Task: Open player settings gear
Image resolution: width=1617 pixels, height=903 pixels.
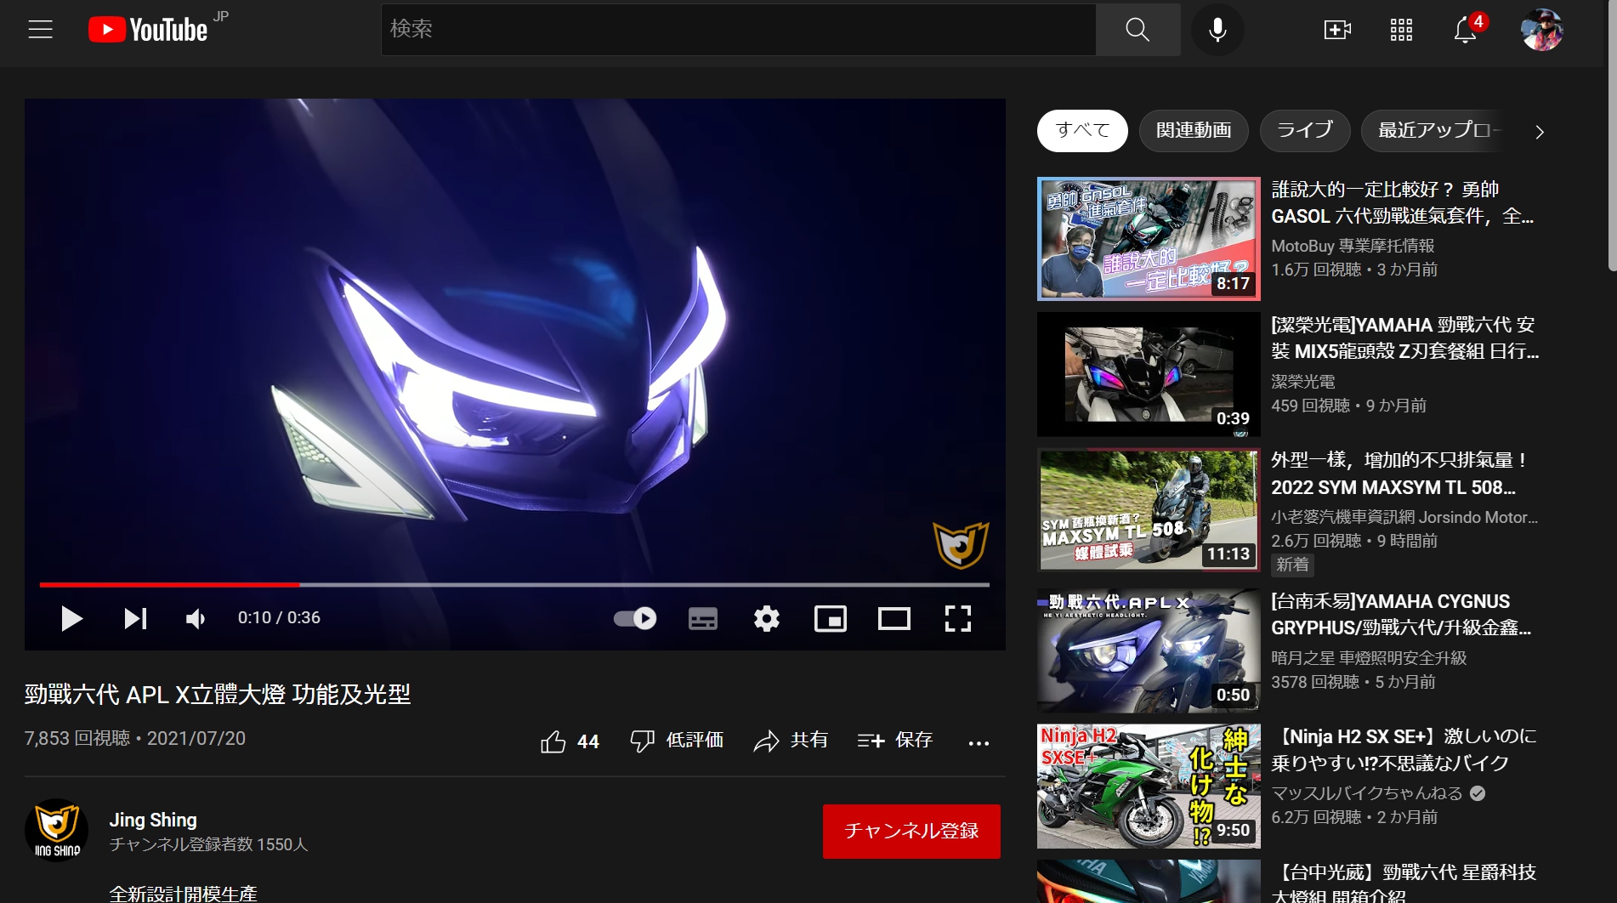Action: 767,618
